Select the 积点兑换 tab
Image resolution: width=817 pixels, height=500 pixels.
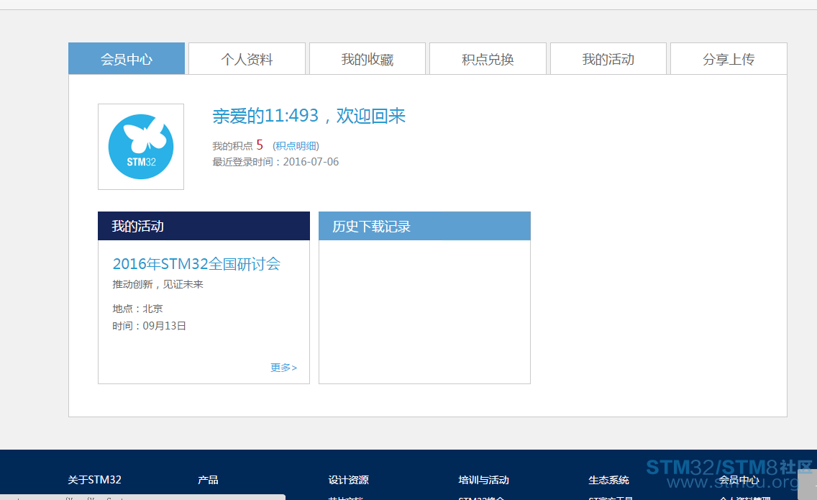point(488,59)
